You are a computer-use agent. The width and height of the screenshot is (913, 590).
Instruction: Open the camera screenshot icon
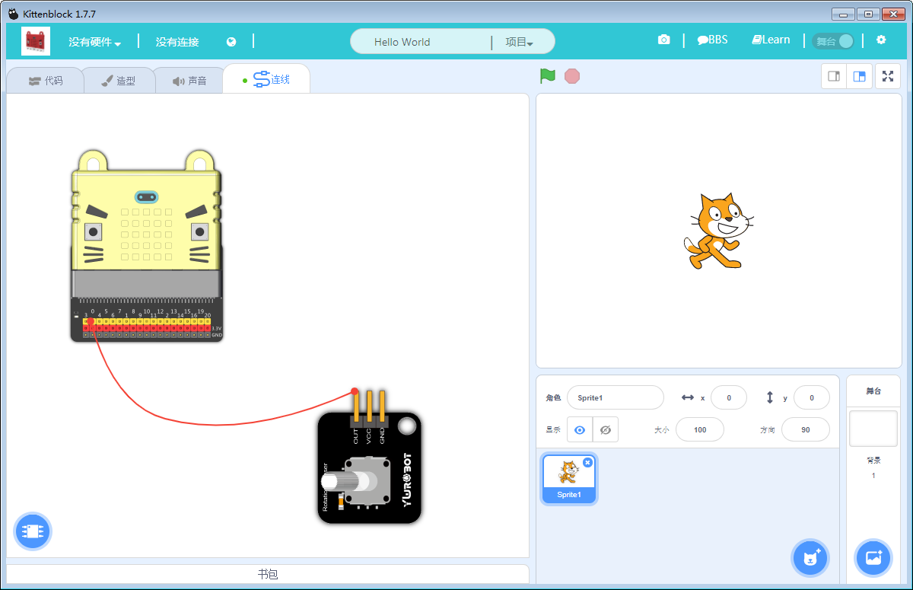(x=664, y=40)
